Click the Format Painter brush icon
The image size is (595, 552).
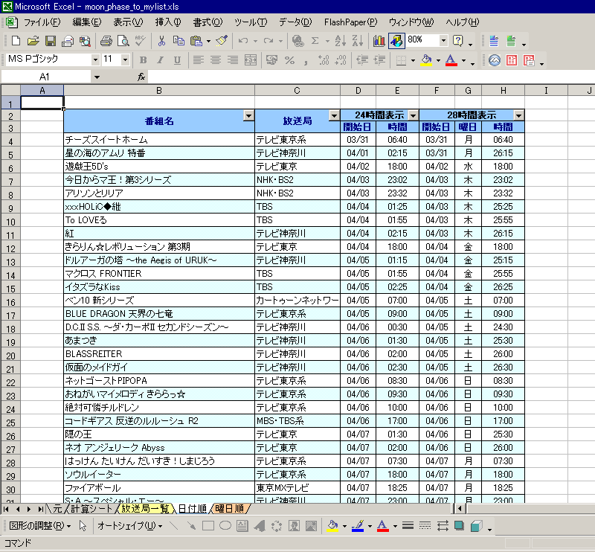pos(222,40)
